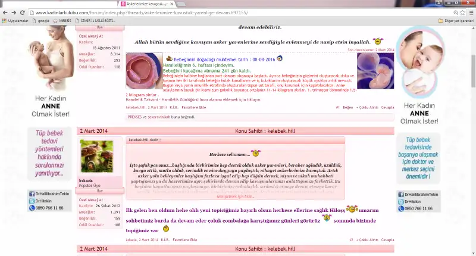Click the browser back arrow
476x256 pixels.
tap(5, 12)
